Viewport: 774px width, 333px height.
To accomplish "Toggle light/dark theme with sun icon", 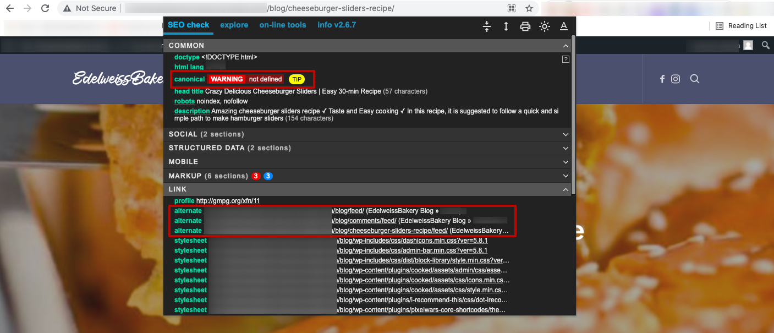I will [x=545, y=26].
